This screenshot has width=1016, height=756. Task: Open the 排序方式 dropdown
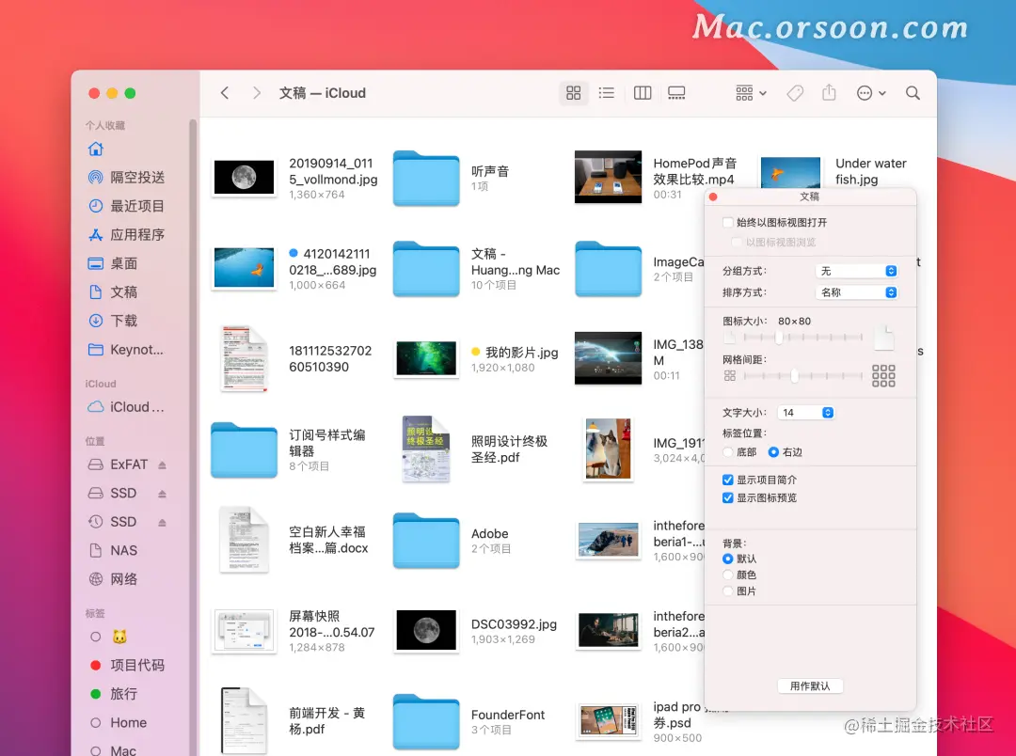(856, 292)
